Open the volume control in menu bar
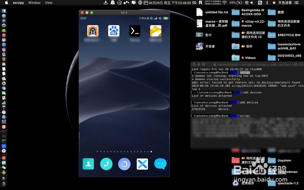 [252, 2]
